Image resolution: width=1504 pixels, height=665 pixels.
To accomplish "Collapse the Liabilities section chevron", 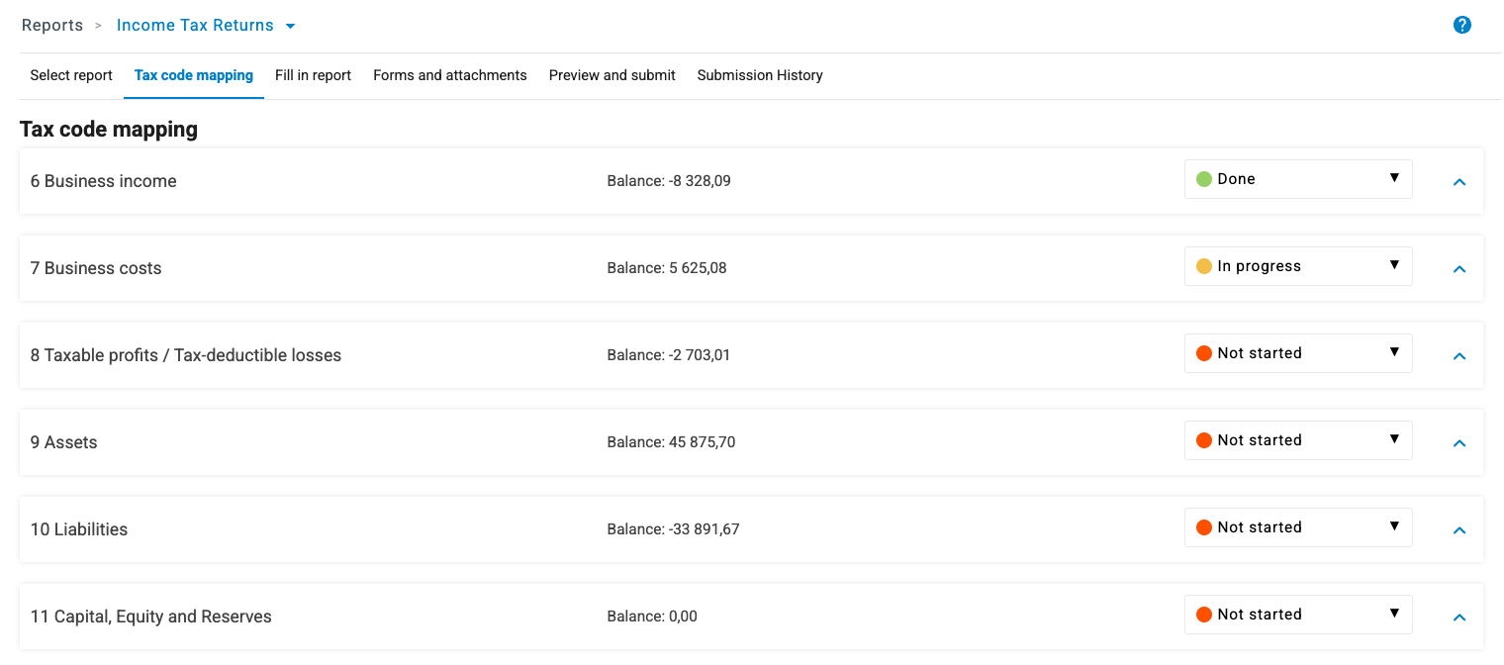I will click(1458, 530).
